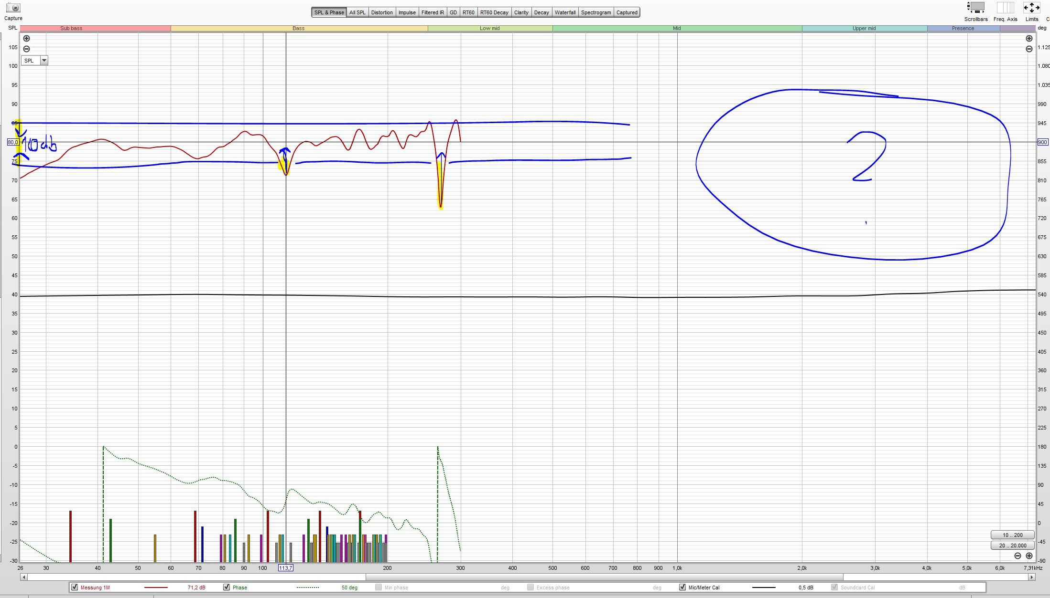Click the Freq. Axis icon
This screenshot has height=598, width=1050.
[1005, 8]
